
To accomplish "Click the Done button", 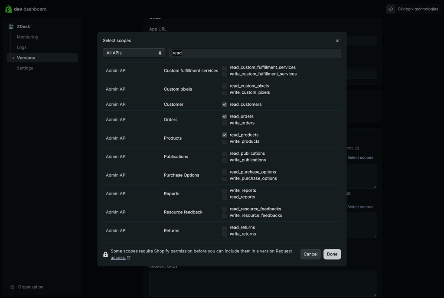I will click(x=332, y=254).
